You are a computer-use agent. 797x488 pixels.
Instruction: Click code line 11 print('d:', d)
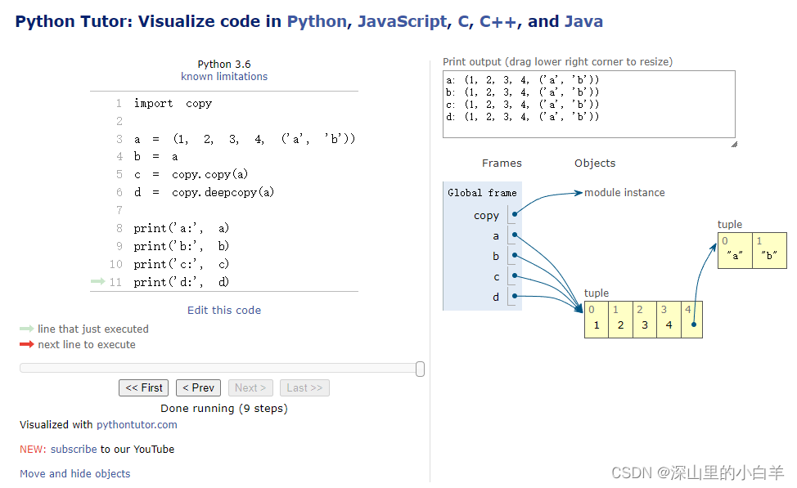[x=182, y=282]
